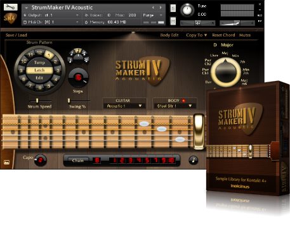Select strum pattern slot 2
Image resolution: width=290 pixels, height=229 pixels.
click(x=55, y=62)
